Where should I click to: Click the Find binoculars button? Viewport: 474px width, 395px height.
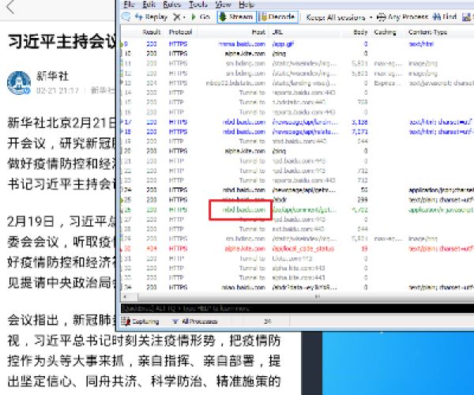pos(444,17)
